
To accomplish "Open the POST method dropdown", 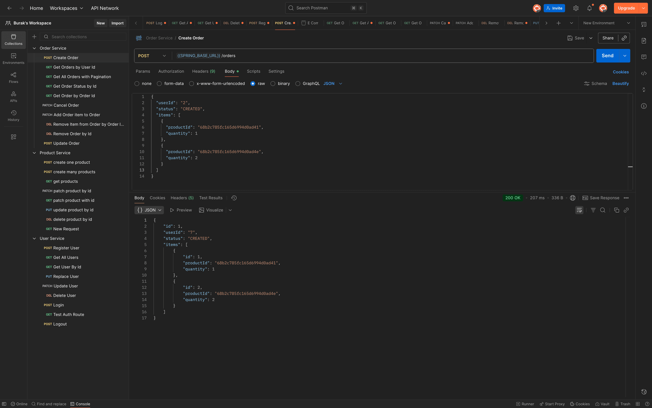I will [x=152, y=55].
